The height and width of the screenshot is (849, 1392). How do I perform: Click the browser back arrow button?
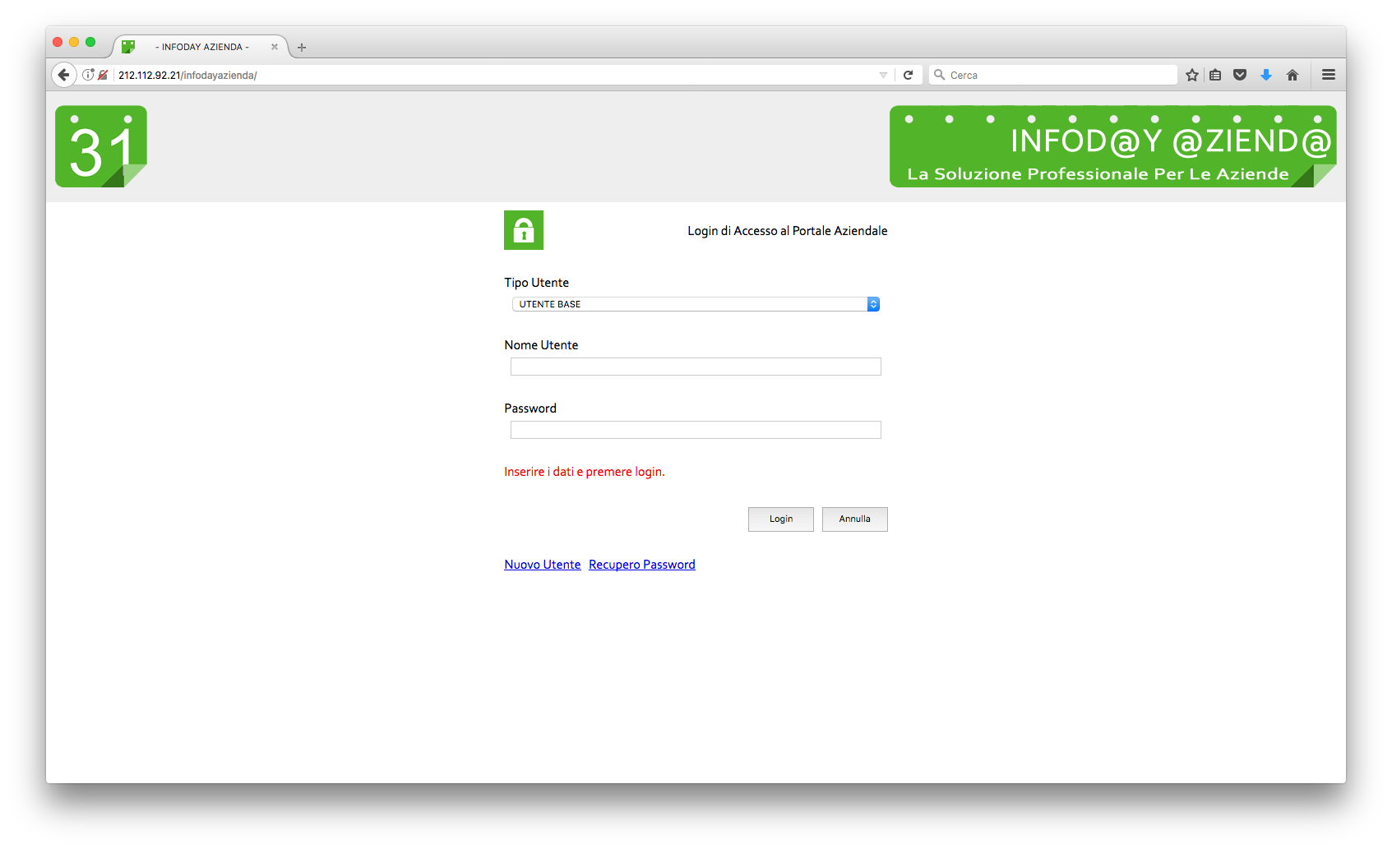63,75
